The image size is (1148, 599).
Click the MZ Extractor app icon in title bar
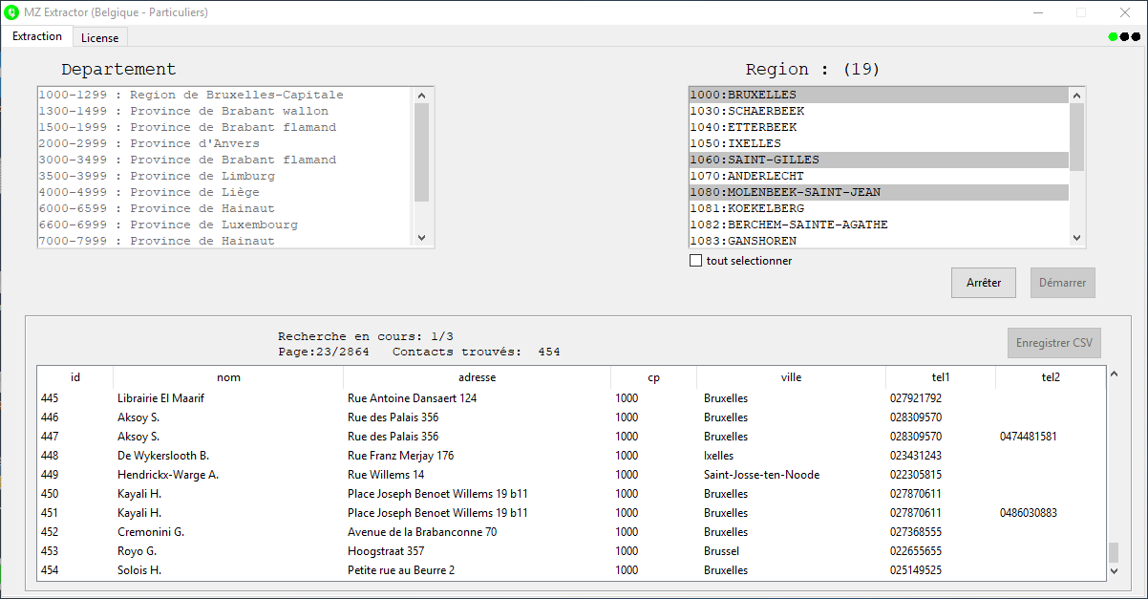(x=11, y=12)
